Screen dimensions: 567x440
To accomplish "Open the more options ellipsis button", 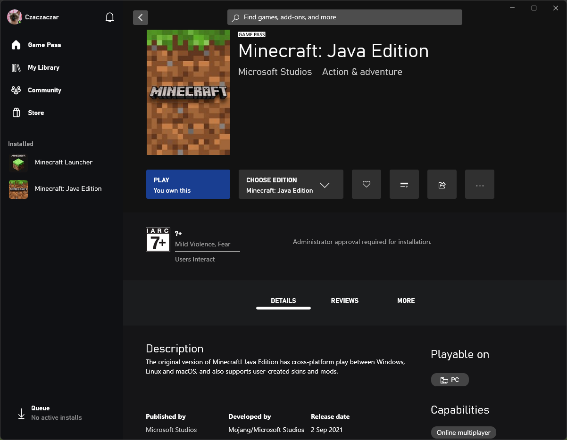I will (x=480, y=184).
